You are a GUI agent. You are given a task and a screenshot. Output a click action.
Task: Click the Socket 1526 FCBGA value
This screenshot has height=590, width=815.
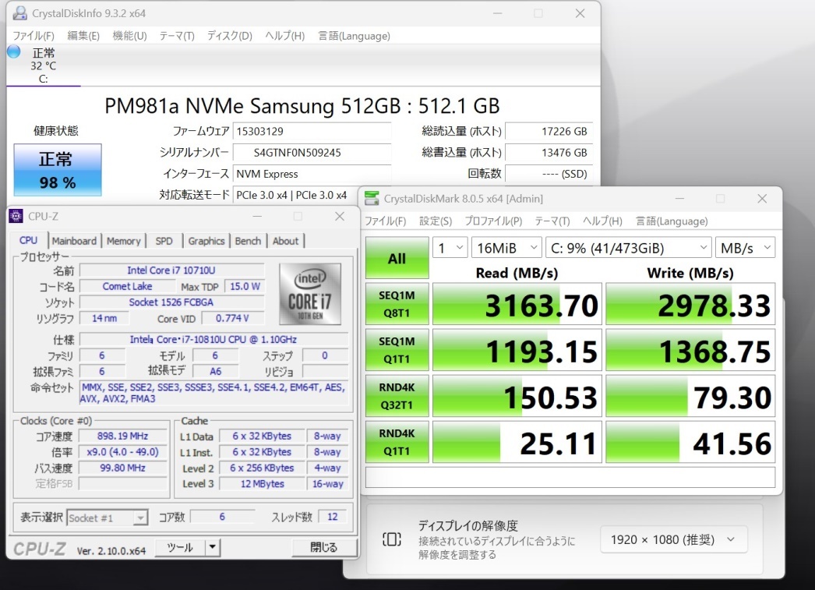coord(171,302)
